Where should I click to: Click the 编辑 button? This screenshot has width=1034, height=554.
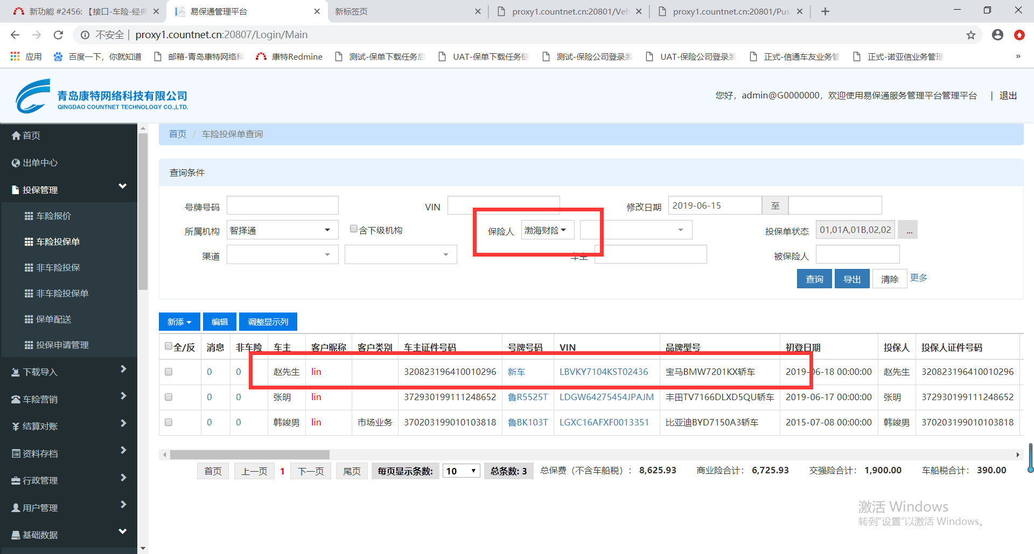click(x=220, y=322)
